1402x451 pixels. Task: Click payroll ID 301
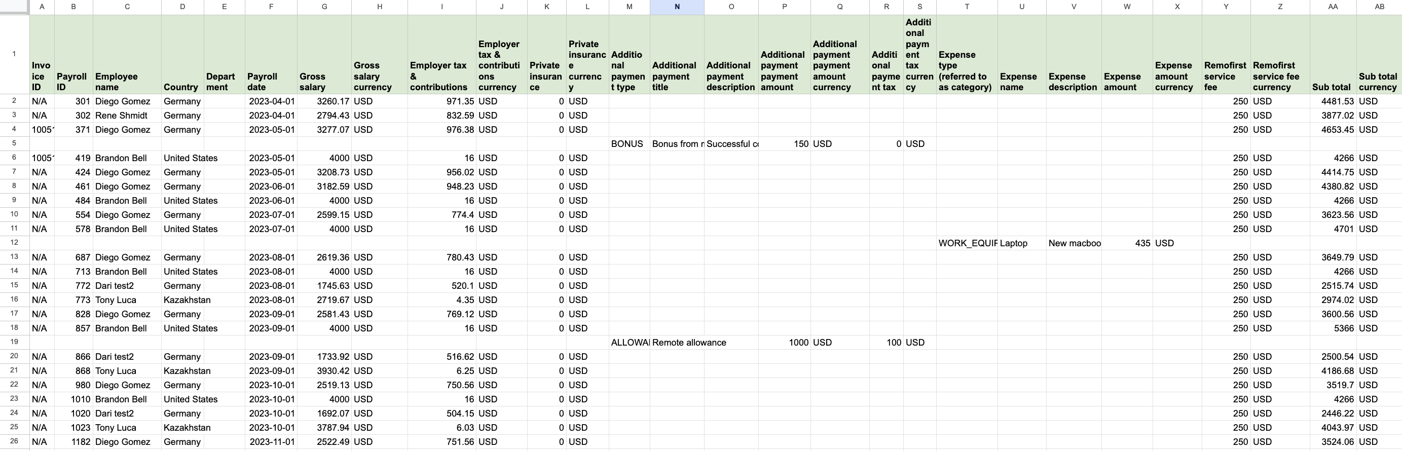(73, 101)
